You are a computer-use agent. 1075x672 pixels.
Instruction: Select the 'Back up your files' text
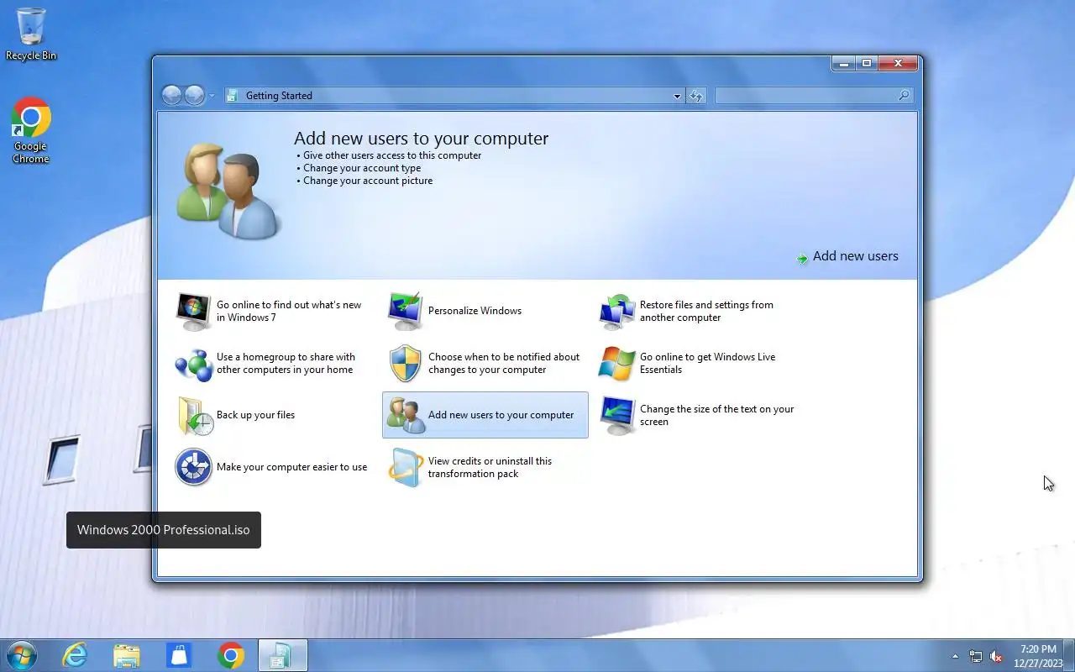pyautogui.click(x=255, y=415)
